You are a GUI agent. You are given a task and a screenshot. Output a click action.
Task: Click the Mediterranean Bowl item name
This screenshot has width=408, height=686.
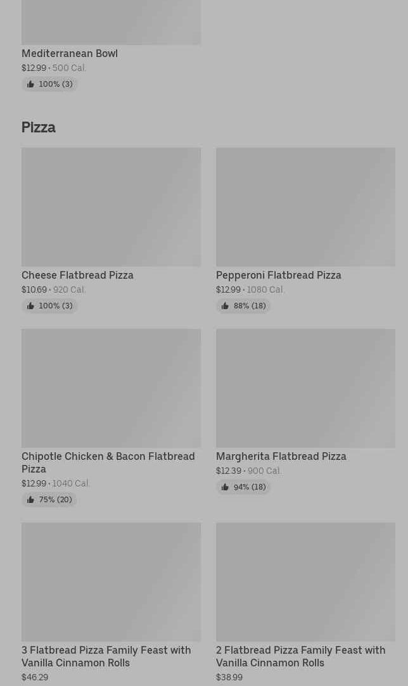70,54
